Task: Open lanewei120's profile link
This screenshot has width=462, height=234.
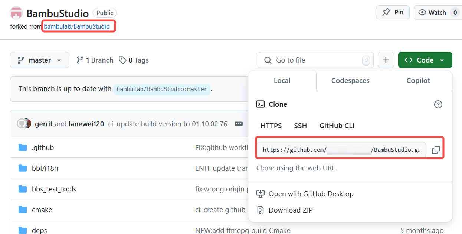Action: tap(86, 124)
